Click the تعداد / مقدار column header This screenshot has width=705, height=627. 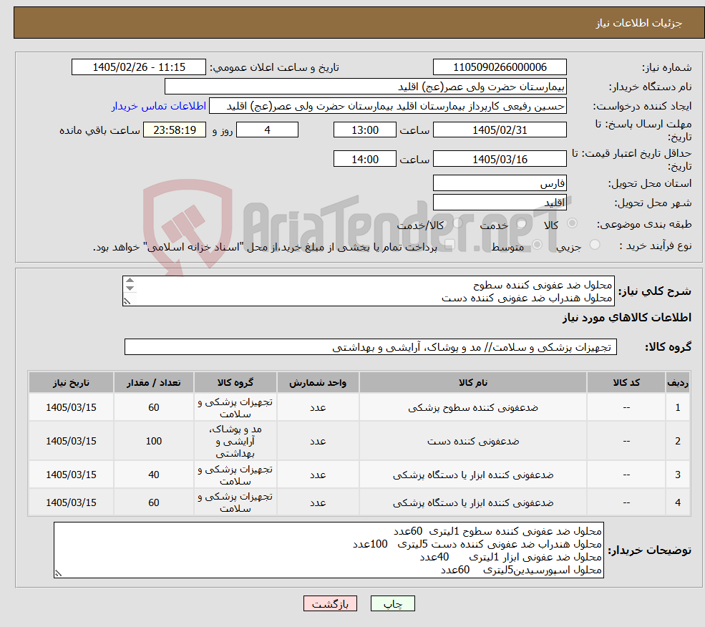click(153, 382)
